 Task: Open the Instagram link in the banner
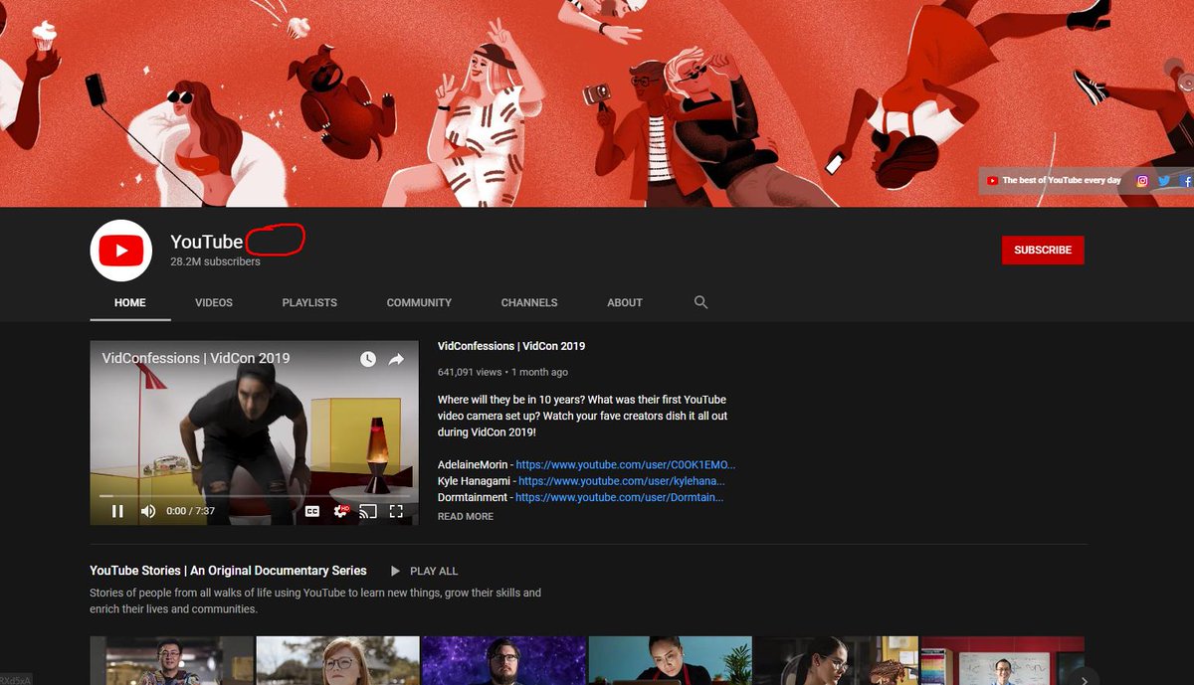[x=1142, y=181]
